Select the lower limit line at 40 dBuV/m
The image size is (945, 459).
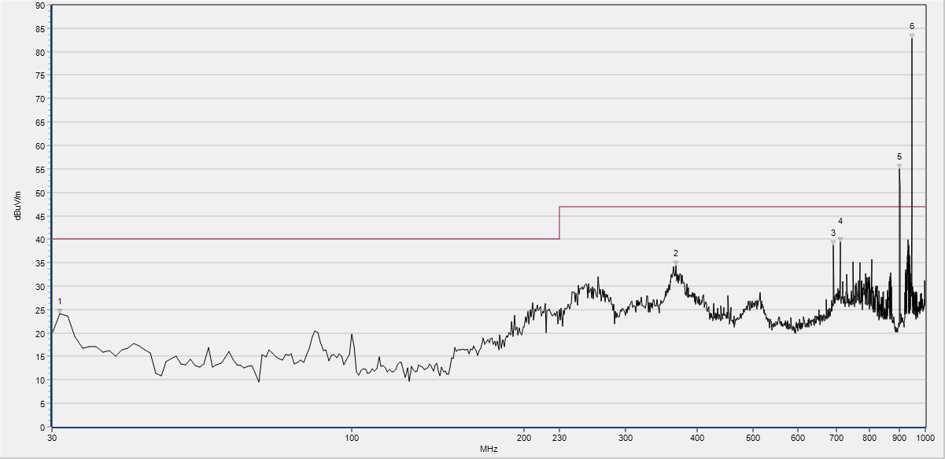click(x=305, y=239)
